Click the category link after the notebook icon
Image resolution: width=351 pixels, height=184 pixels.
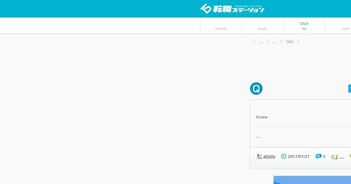(341, 157)
